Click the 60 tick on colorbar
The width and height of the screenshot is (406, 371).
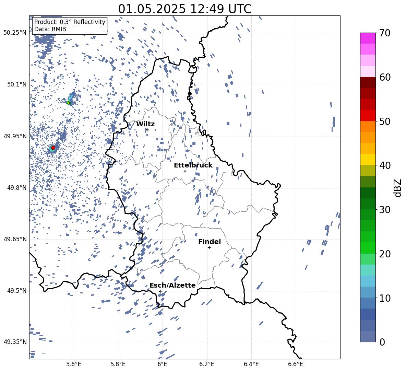point(384,77)
